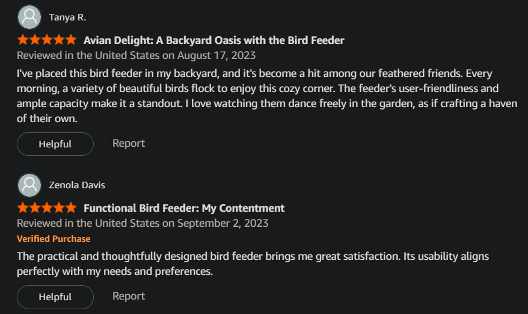
Task: Click Tanya R.'s profile avatar icon
Action: point(30,17)
